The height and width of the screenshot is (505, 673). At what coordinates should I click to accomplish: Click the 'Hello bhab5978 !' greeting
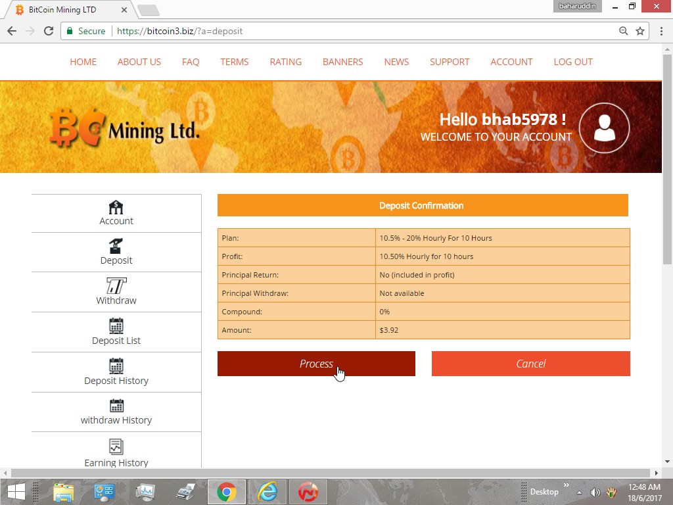[x=503, y=120]
